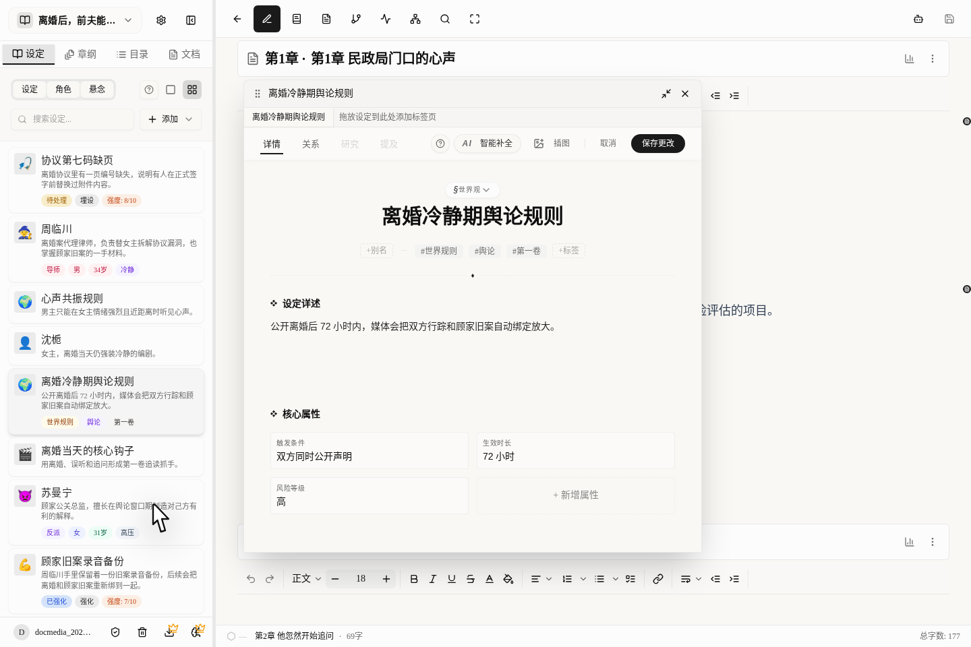Image resolution: width=971 pixels, height=647 pixels.
Task: Toggle bold formatting
Action: coord(414,578)
